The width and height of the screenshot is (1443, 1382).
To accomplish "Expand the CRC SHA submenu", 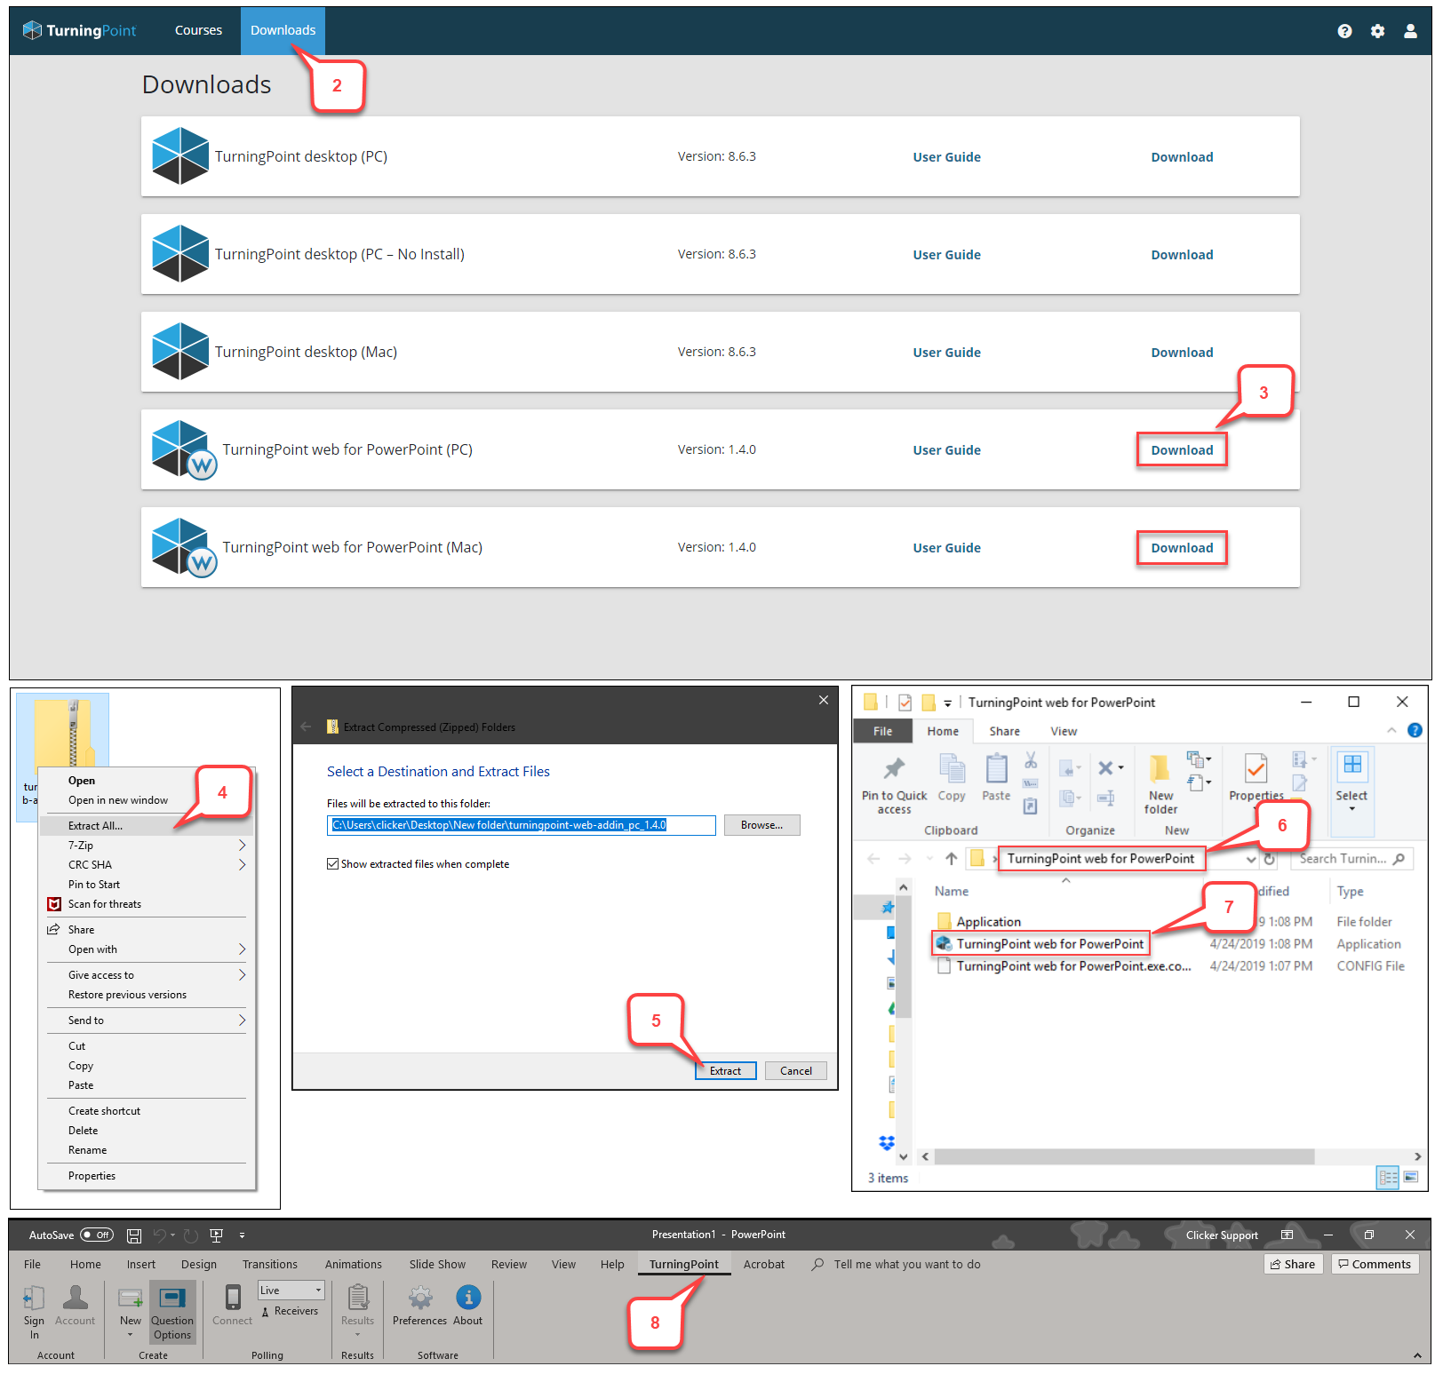I will (x=242, y=864).
